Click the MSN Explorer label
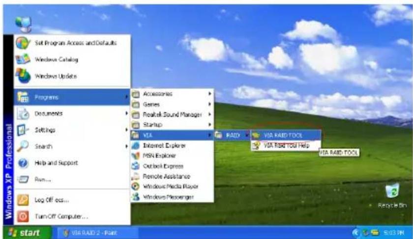The image size is (413, 239). point(159,156)
